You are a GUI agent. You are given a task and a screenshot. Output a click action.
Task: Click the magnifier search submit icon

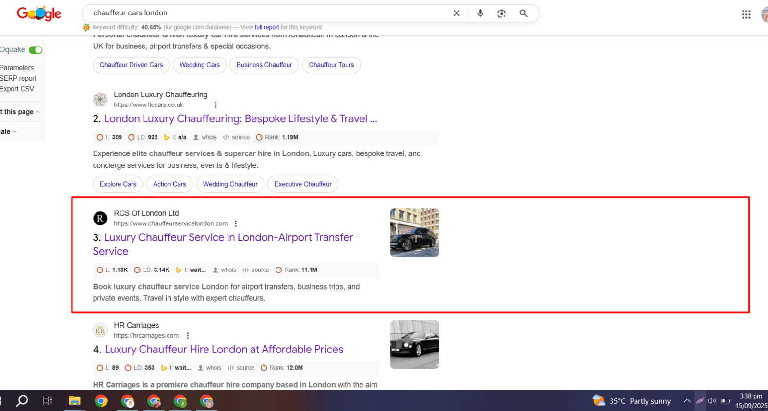tap(523, 13)
